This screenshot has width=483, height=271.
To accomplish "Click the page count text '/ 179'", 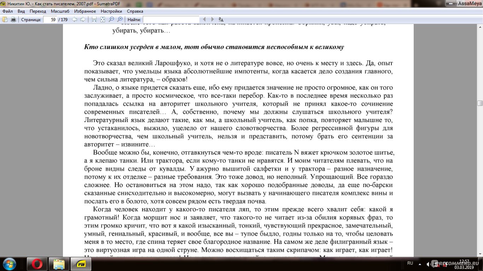I will (x=63, y=20).
